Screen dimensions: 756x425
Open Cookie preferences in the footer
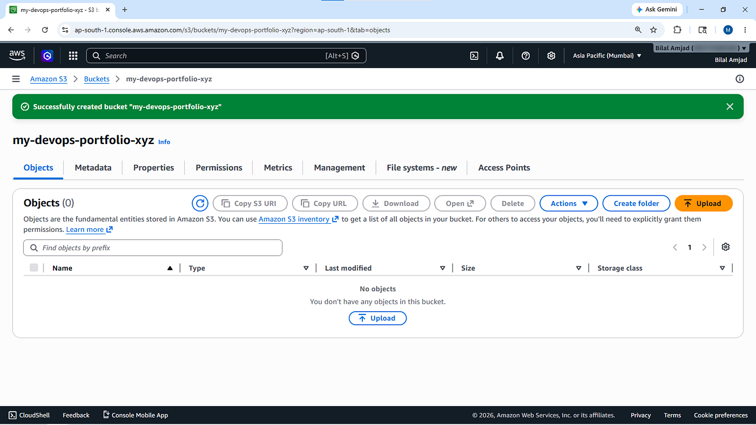pyautogui.click(x=720, y=415)
